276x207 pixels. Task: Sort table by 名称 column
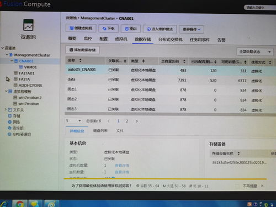80,60
